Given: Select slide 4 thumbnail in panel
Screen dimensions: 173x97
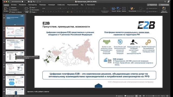Looking at the screenshot, I should (15, 56).
